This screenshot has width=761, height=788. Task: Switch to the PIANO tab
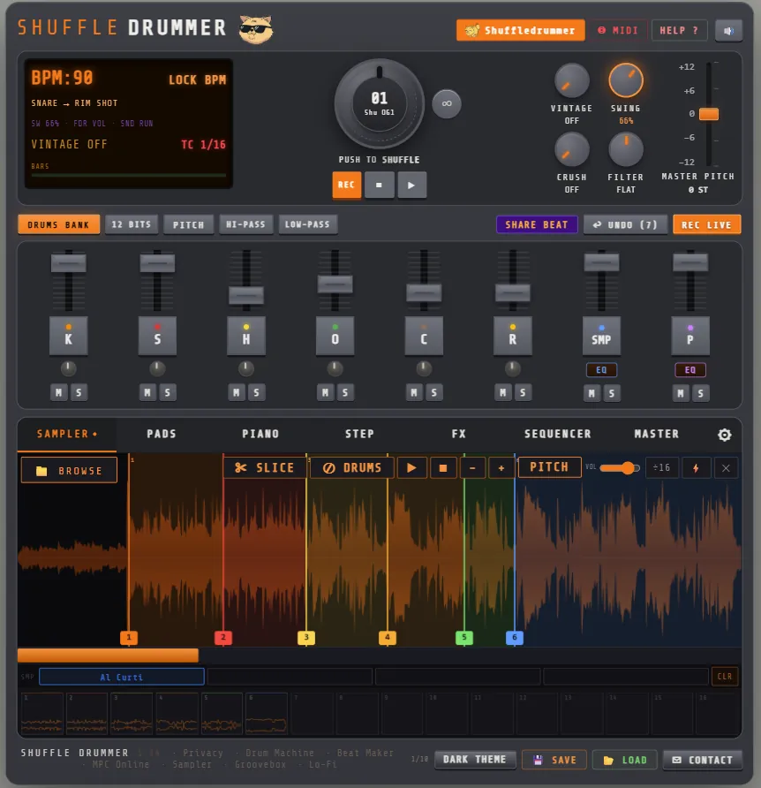coord(260,435)
